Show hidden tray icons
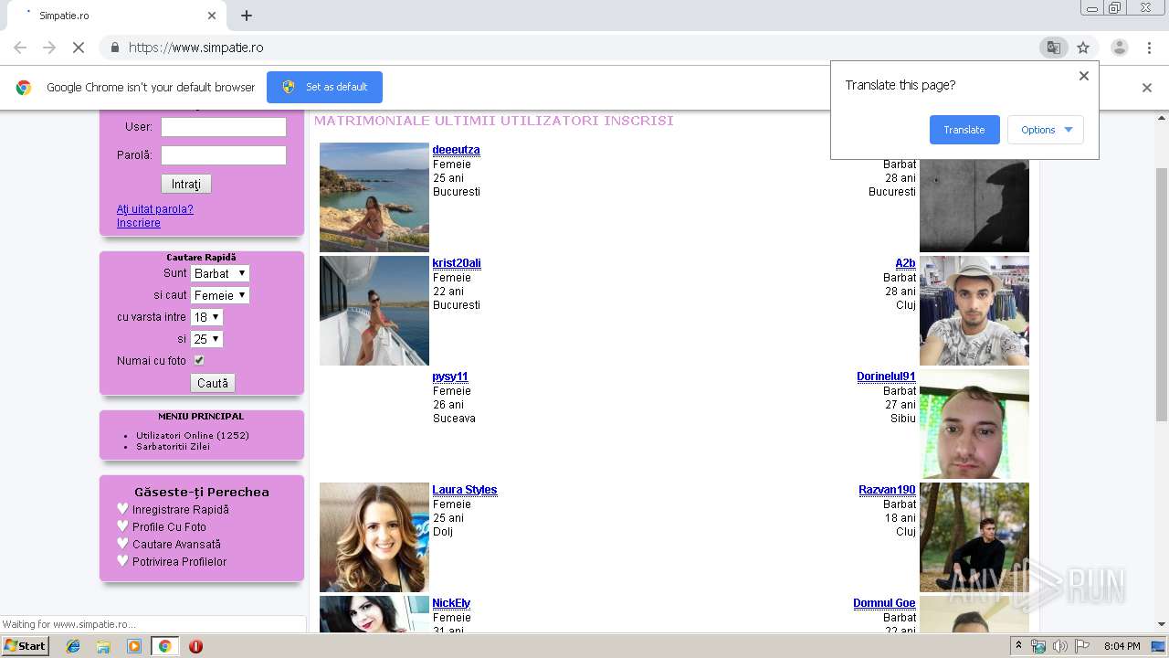1169x658 pixels. coord(1018,646)
